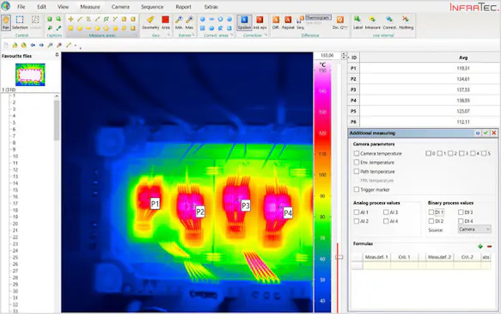Viewport: 501px width, 314px height.
Task: Expand the Extrem group launcher
Action: coord(193,35)
